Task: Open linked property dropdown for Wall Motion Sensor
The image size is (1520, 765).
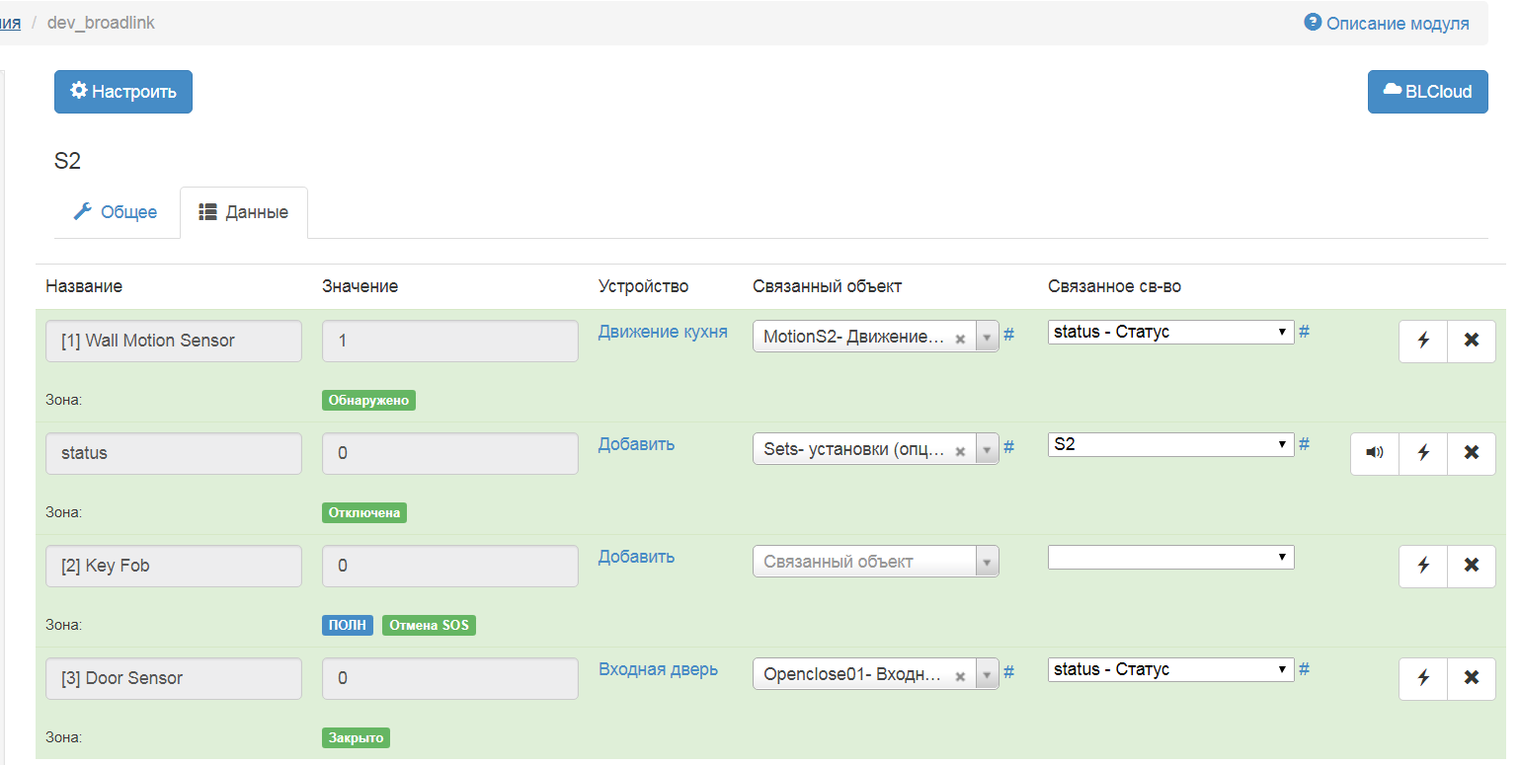Action: [1170, 333]
